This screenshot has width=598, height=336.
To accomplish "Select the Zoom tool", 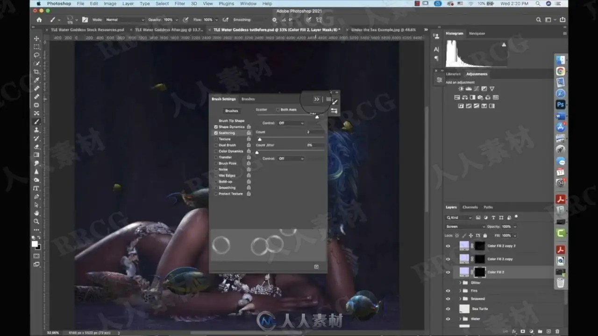I will tap(36, 222).
